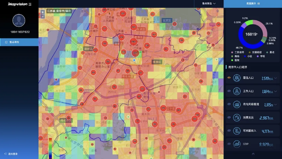Click the 居住人口 residents icon

pyautogui.click(x=237, y=78)
